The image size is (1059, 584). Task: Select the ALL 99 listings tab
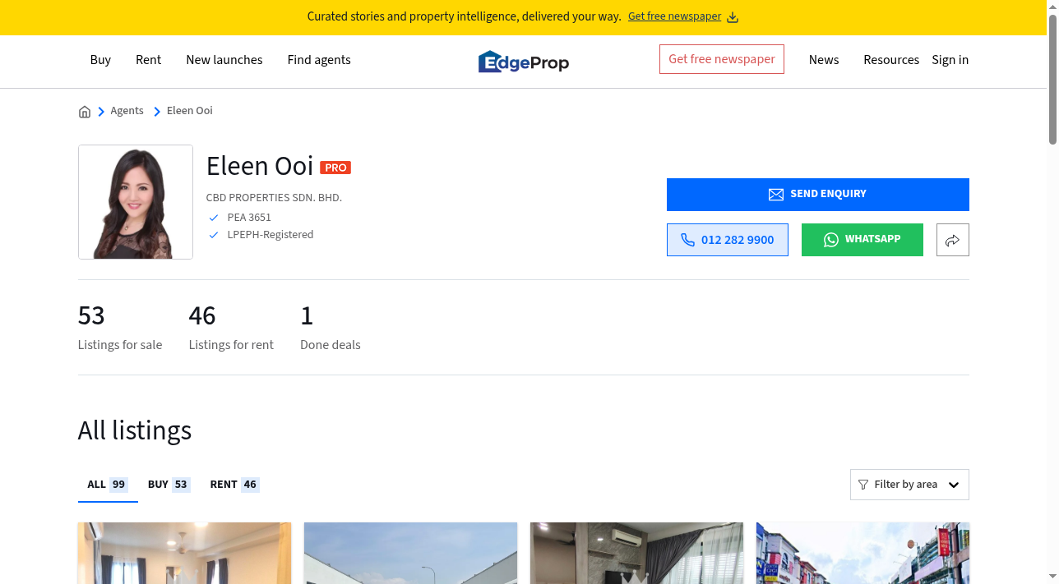click(x=108, y=485)
